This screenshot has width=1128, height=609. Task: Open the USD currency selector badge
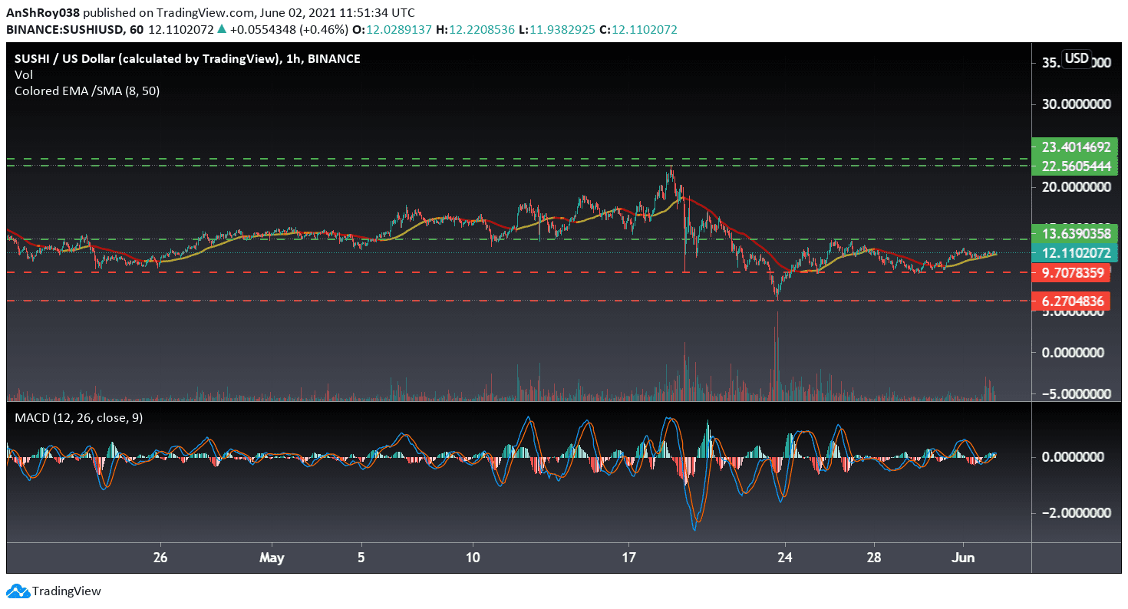pos(1077,58)
